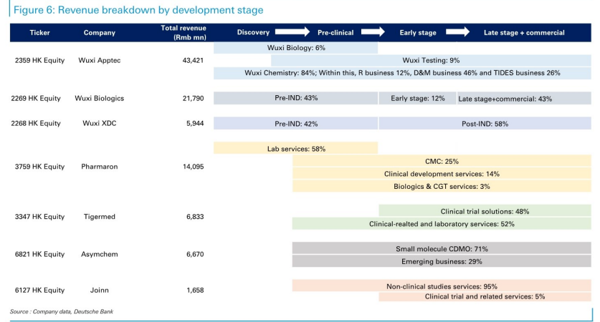The width and height of the screenshot is (600, 322).
Task: Click the arrow between Pre-clinical and Early stage
Action: coord(373,31)
